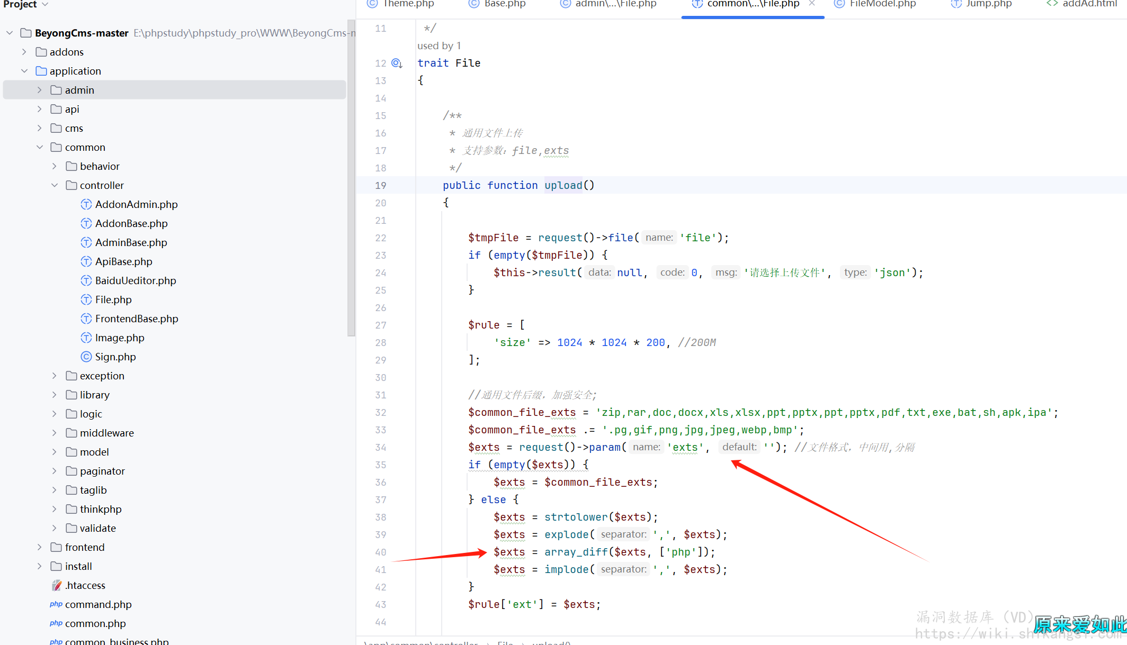
Task: Switch to the Jump.php editor tab
Action: pyautogui.click(x=981, y=4)
